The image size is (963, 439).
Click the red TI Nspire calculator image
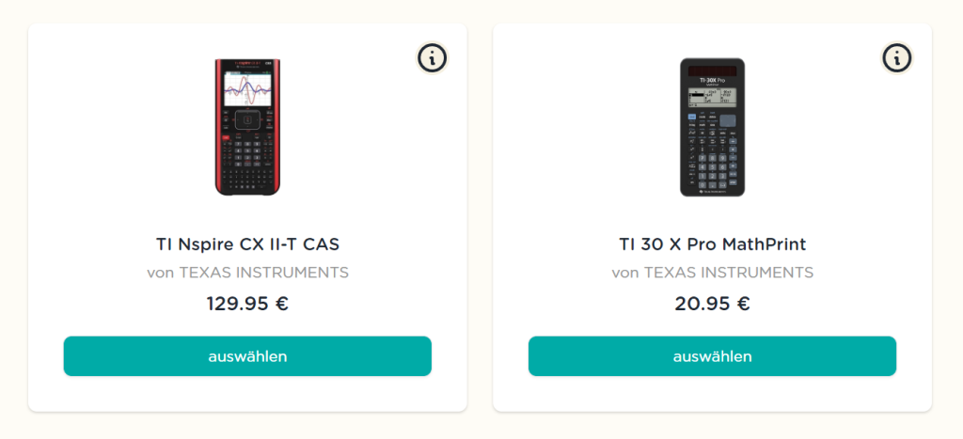point(247,127)
